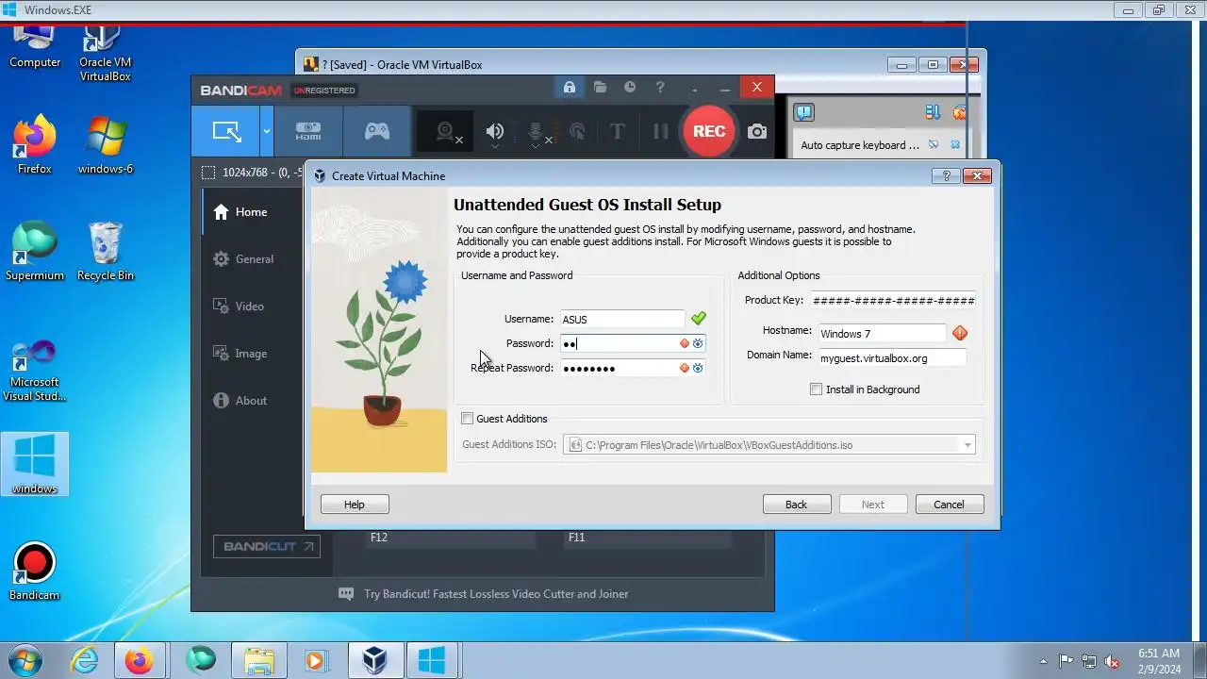This screenshot has width=1207, height=679.
Task: Select Microsoft Visual Studio desktop shortcut
Action: pyautogui.click(x=35, y=370)
